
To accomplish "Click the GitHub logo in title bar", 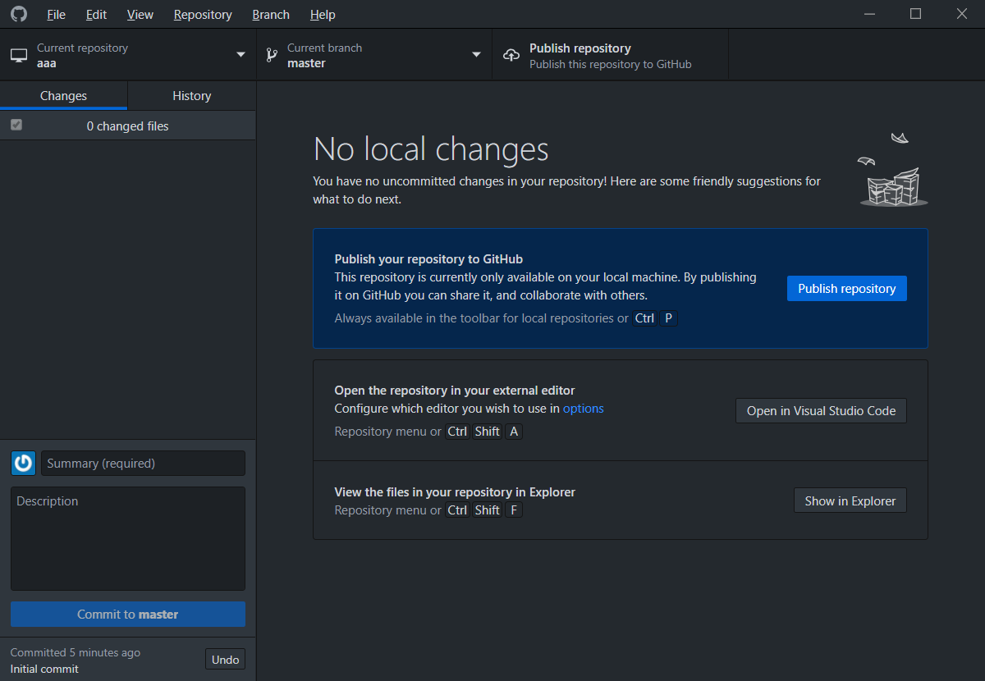I will coord(18,14).
